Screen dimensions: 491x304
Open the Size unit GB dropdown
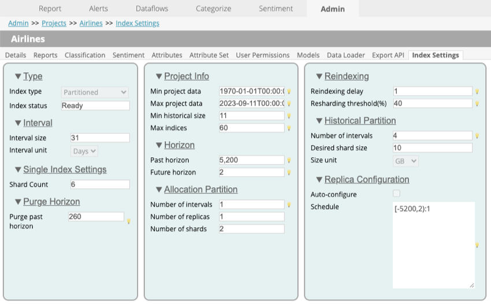(406, 161)
